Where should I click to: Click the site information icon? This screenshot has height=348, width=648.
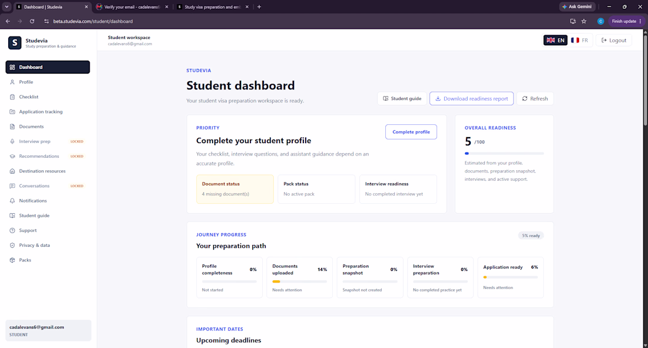pos(47,21)
